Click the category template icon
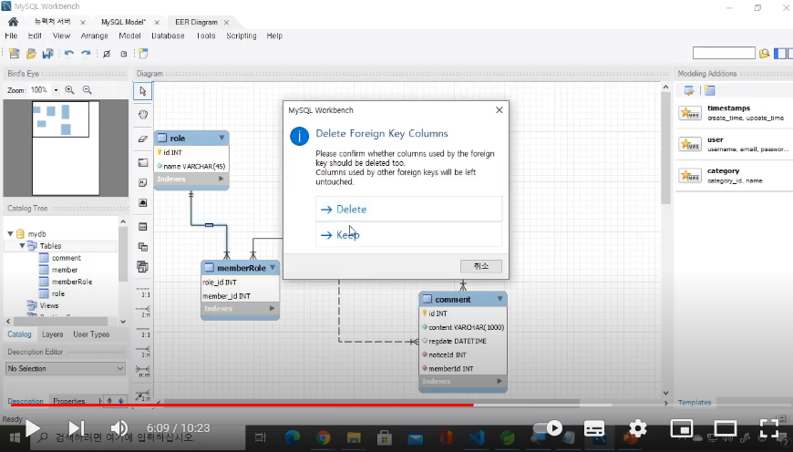 690,176
